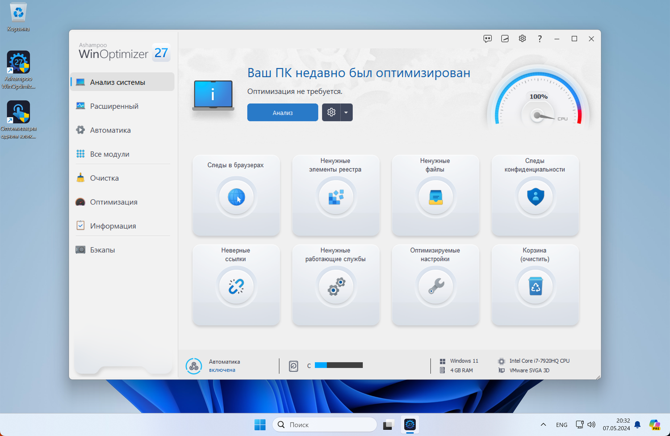670x436 pixels.
Task: Open the Оптимизируемые настройки wrench card
Action: (x=435, y=285)
